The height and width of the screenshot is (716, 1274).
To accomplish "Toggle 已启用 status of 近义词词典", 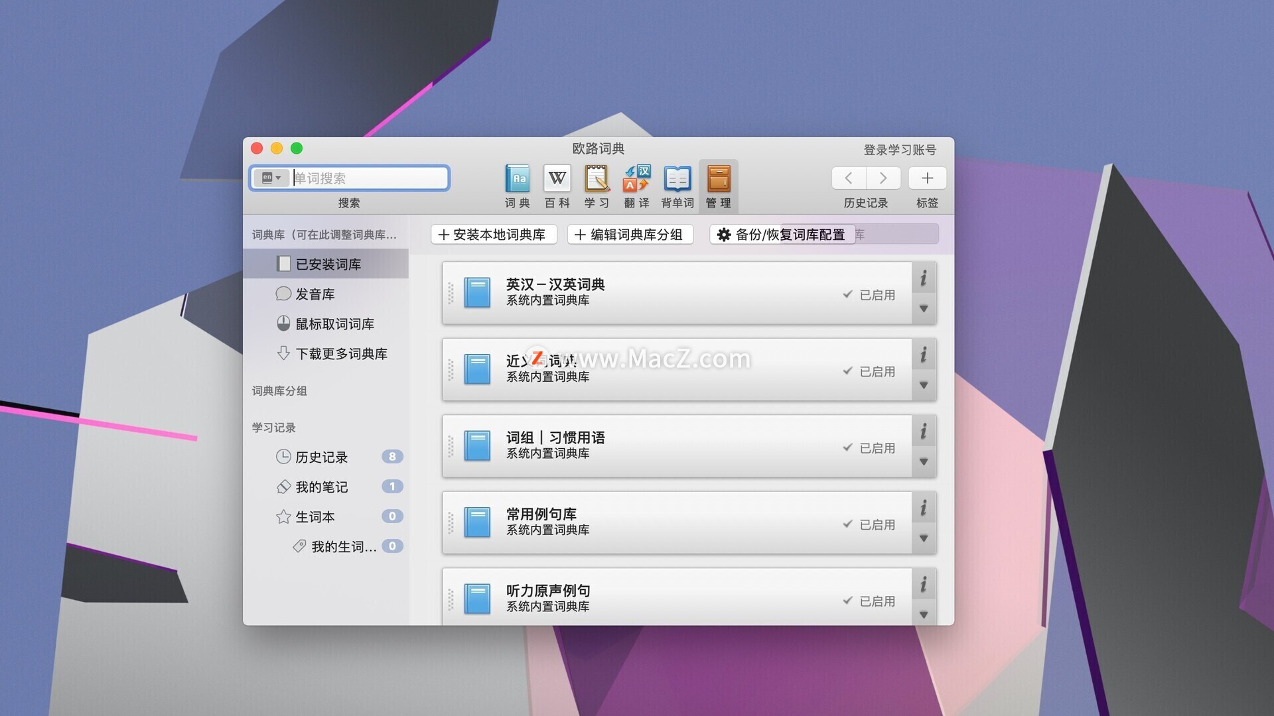I will coord(869,371).
